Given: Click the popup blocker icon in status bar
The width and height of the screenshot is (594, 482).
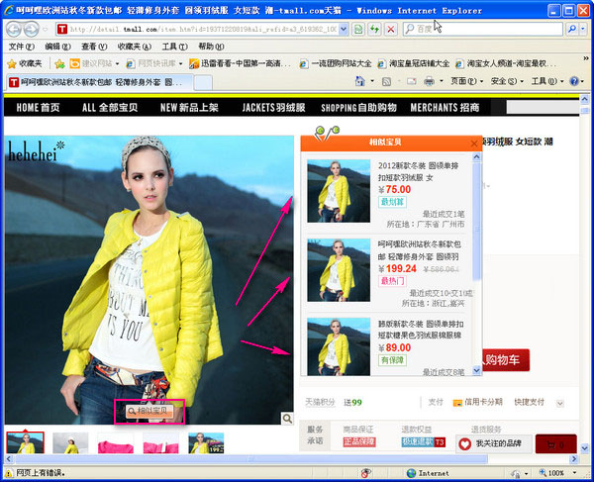Looking at the screenshot, I should [x=366, y=473].
